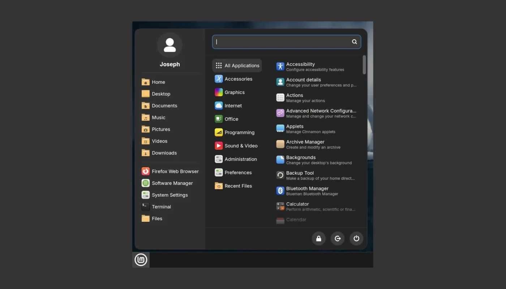Open Software Manager

(x=172, y=183)
